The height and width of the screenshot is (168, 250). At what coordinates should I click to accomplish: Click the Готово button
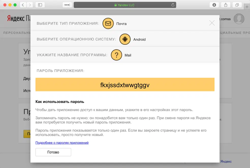[x=53, y=152]
